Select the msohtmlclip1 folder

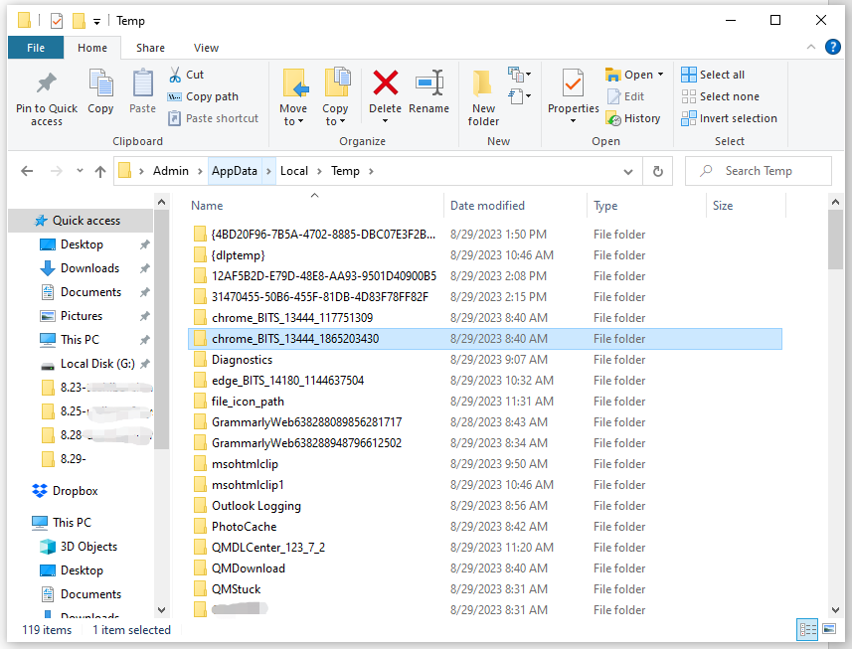(x=248, y=485)
